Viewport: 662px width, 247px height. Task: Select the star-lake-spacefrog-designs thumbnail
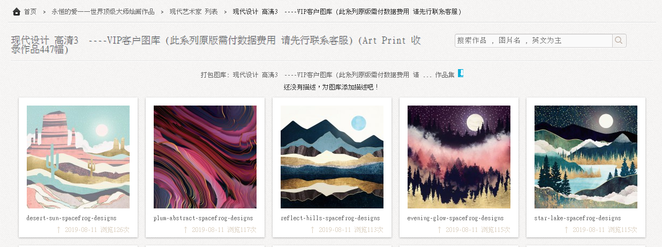pos(586,157)
